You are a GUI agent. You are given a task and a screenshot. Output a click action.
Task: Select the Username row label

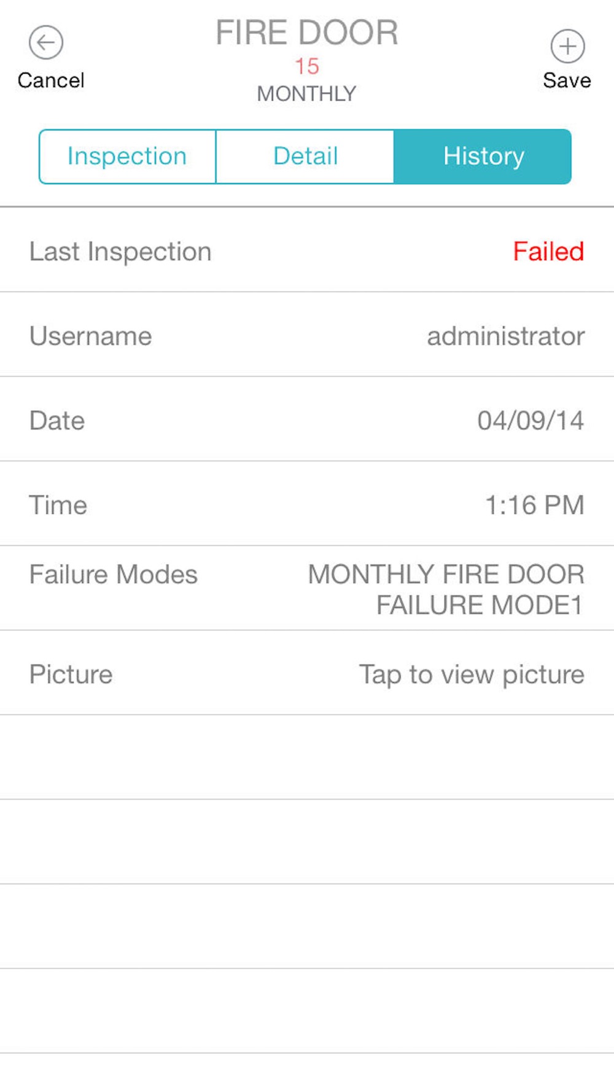(91, 336)
